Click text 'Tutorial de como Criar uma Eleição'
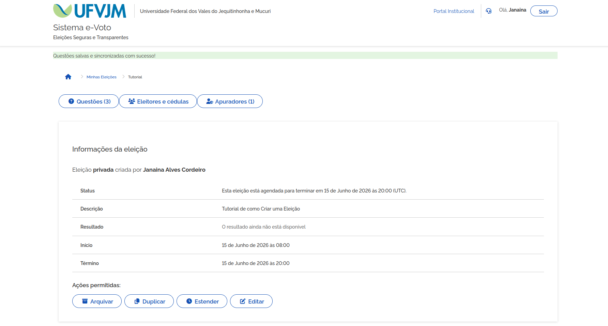The width and height of the screenshot is (608, 326). [261, 209]
